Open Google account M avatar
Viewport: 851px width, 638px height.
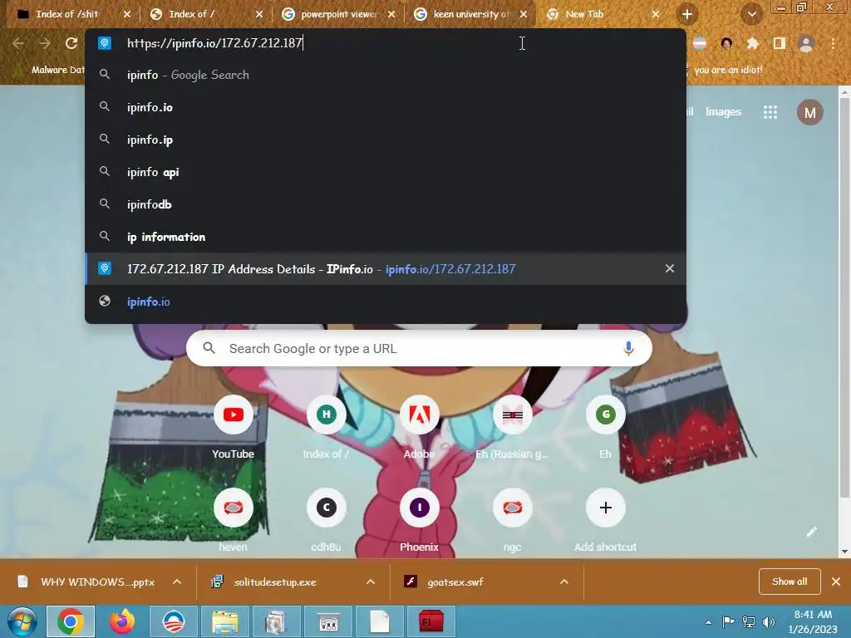pos(809,112)
